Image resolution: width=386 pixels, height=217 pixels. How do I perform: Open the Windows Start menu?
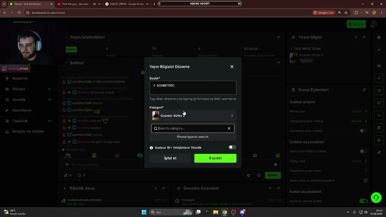coord(144,212)
